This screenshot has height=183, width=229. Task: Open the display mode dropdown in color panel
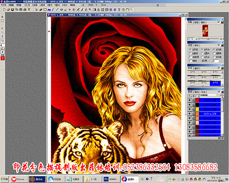tap(194, 96)
